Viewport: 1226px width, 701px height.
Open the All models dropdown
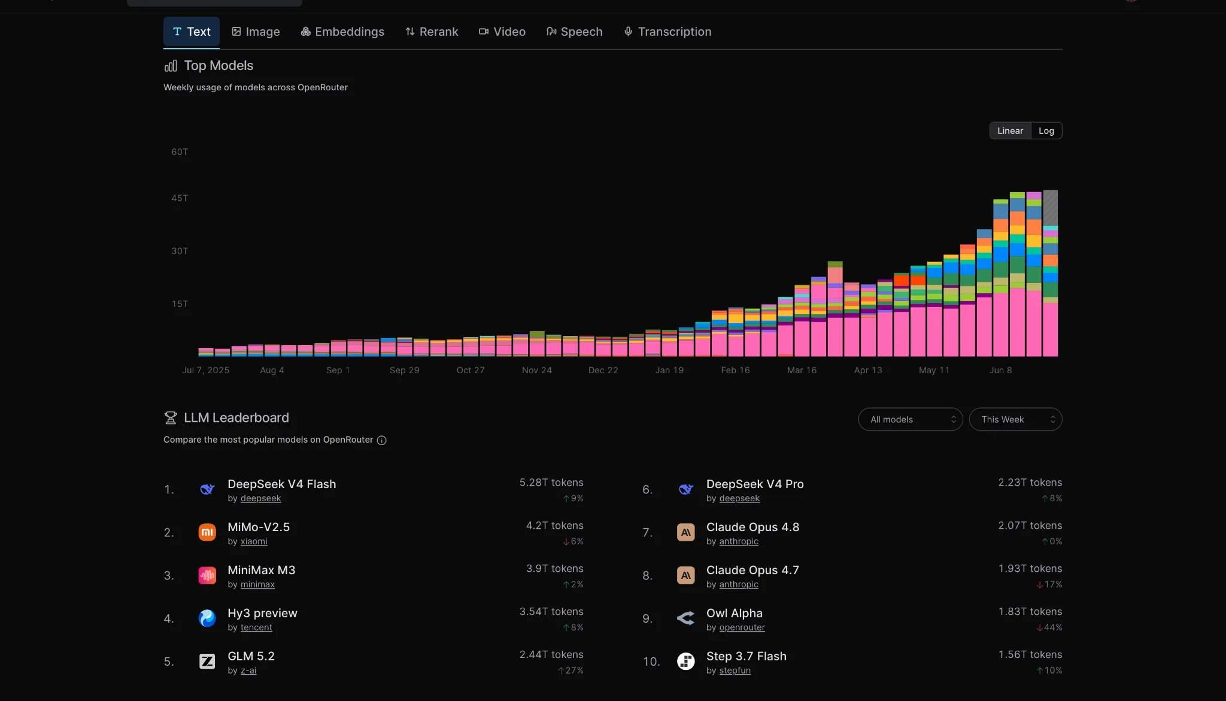tap(910, 419)
